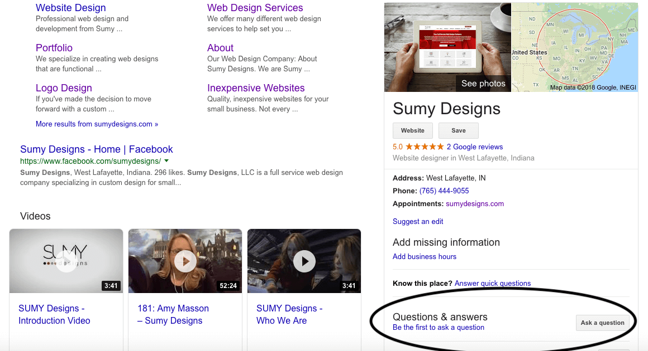Click Add business hours
Screen dimensions: 648x351
(x=425, y=257)
